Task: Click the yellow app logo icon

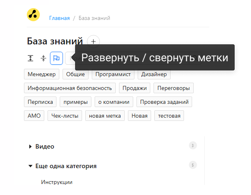Action: [x=33, y=15]
